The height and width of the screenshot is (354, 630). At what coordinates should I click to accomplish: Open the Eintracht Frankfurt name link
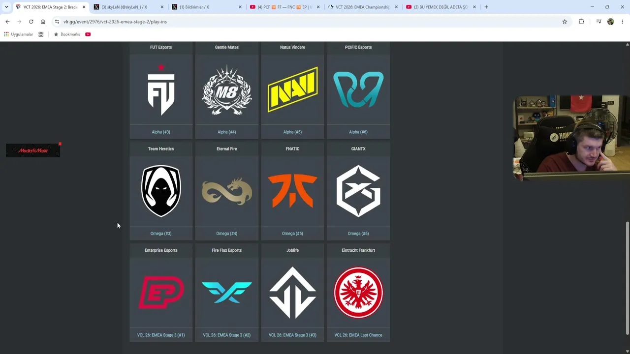point(358,250)
